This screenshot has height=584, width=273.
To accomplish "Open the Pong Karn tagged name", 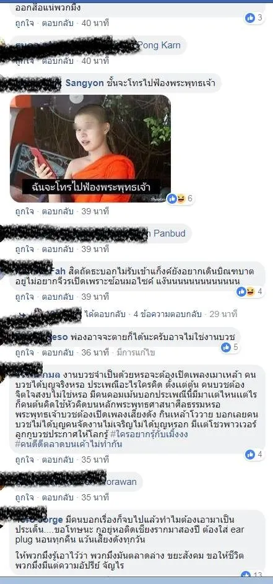I will pos(159,45).
